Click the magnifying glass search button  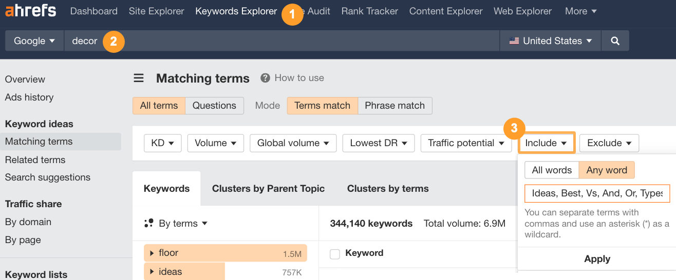615,41
